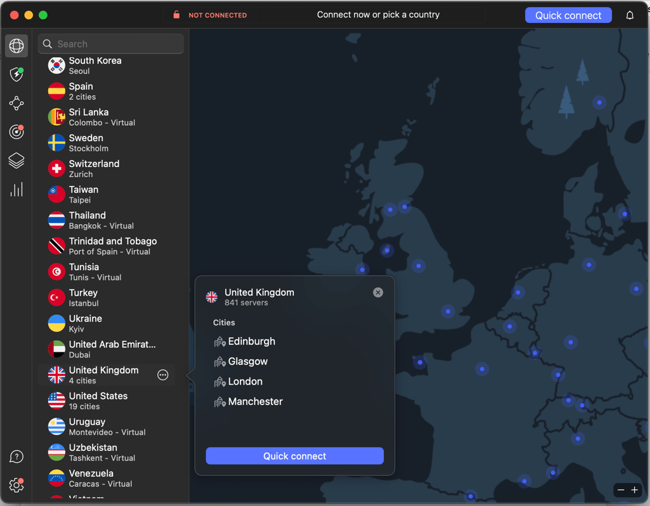
Task: Select United States 19 cities entry
Action: [107, 401]
